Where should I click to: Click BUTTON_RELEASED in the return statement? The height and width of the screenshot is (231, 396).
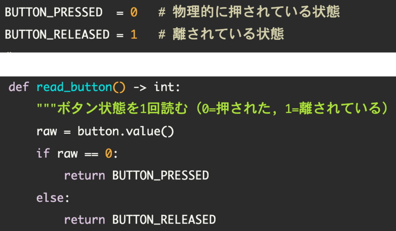pyautogui.click(x=164, y=220)
